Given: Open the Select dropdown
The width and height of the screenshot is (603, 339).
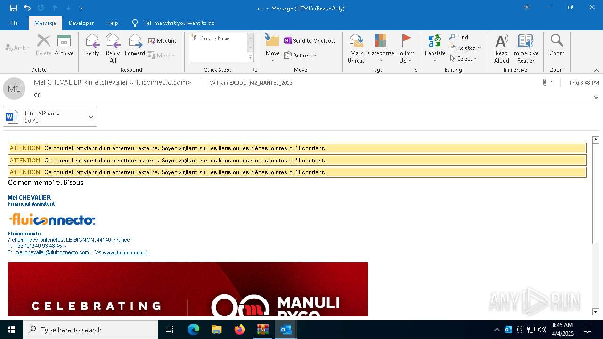Looking at the screenshot, I should point(464,59).
